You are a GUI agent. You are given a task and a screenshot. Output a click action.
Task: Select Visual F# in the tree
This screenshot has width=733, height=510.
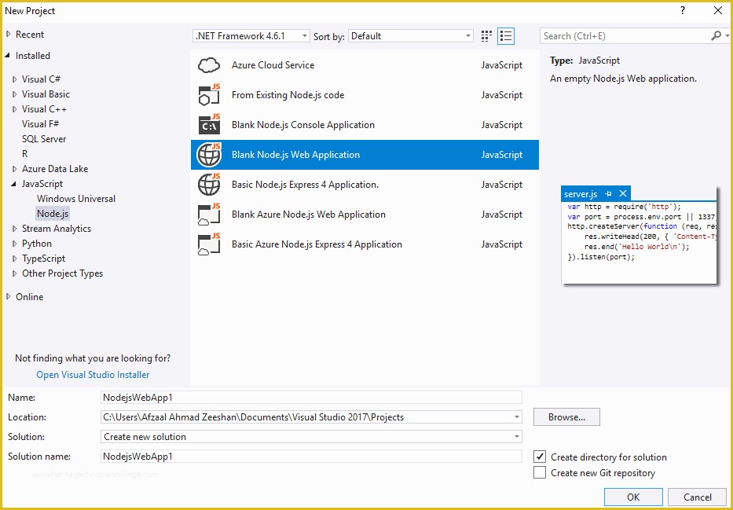click(40, 124)
